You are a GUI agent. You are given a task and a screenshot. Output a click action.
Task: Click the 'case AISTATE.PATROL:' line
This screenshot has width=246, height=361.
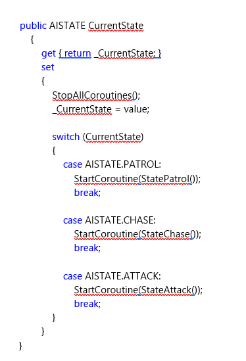pos(112,164)
